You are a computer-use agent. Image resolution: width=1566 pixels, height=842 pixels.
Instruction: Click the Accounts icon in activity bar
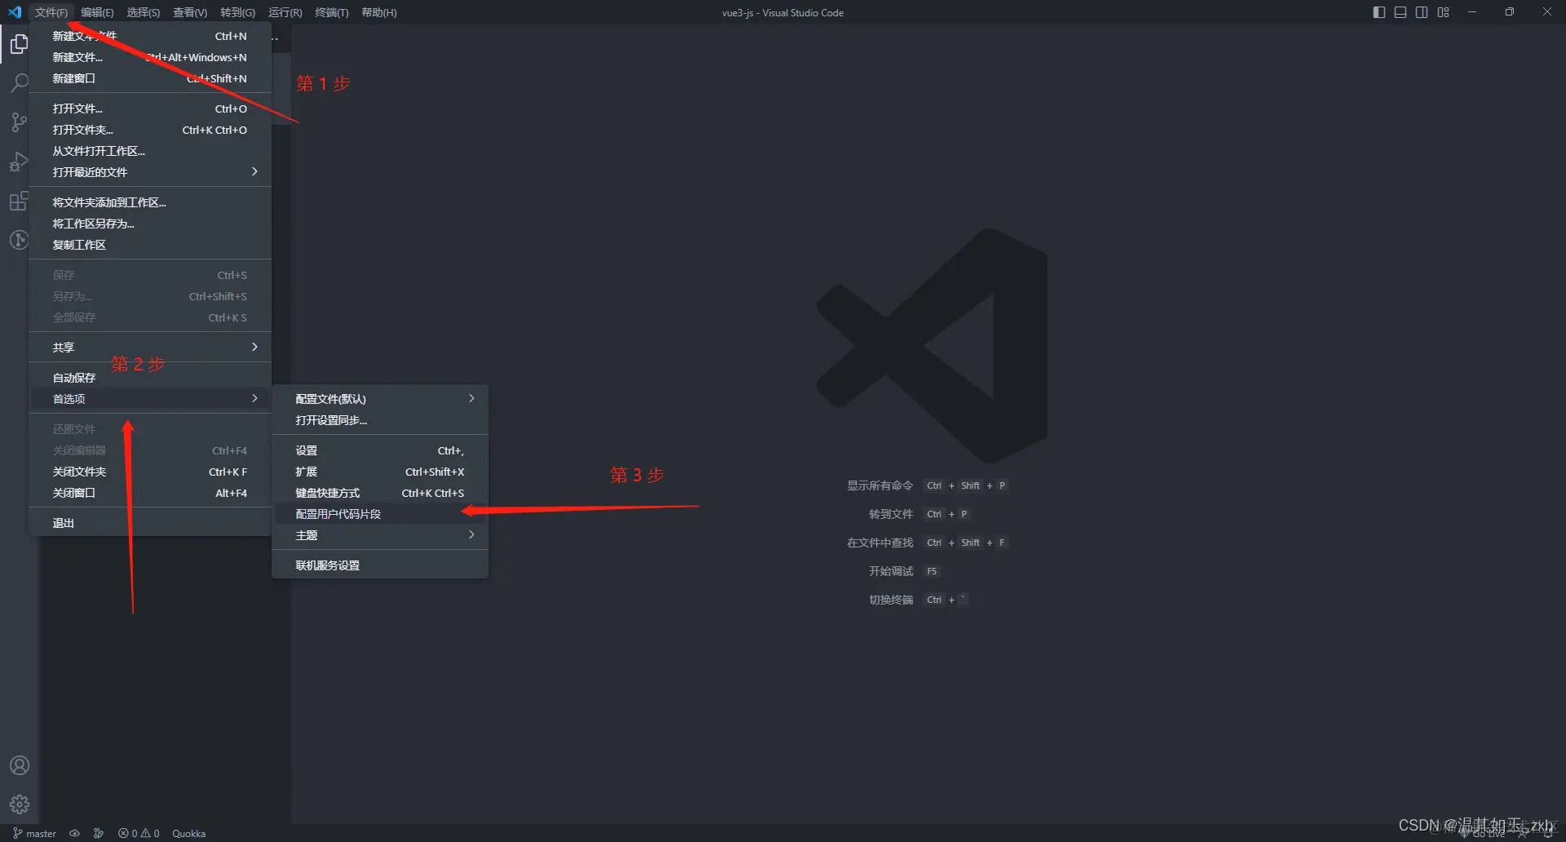coord(19,765)
